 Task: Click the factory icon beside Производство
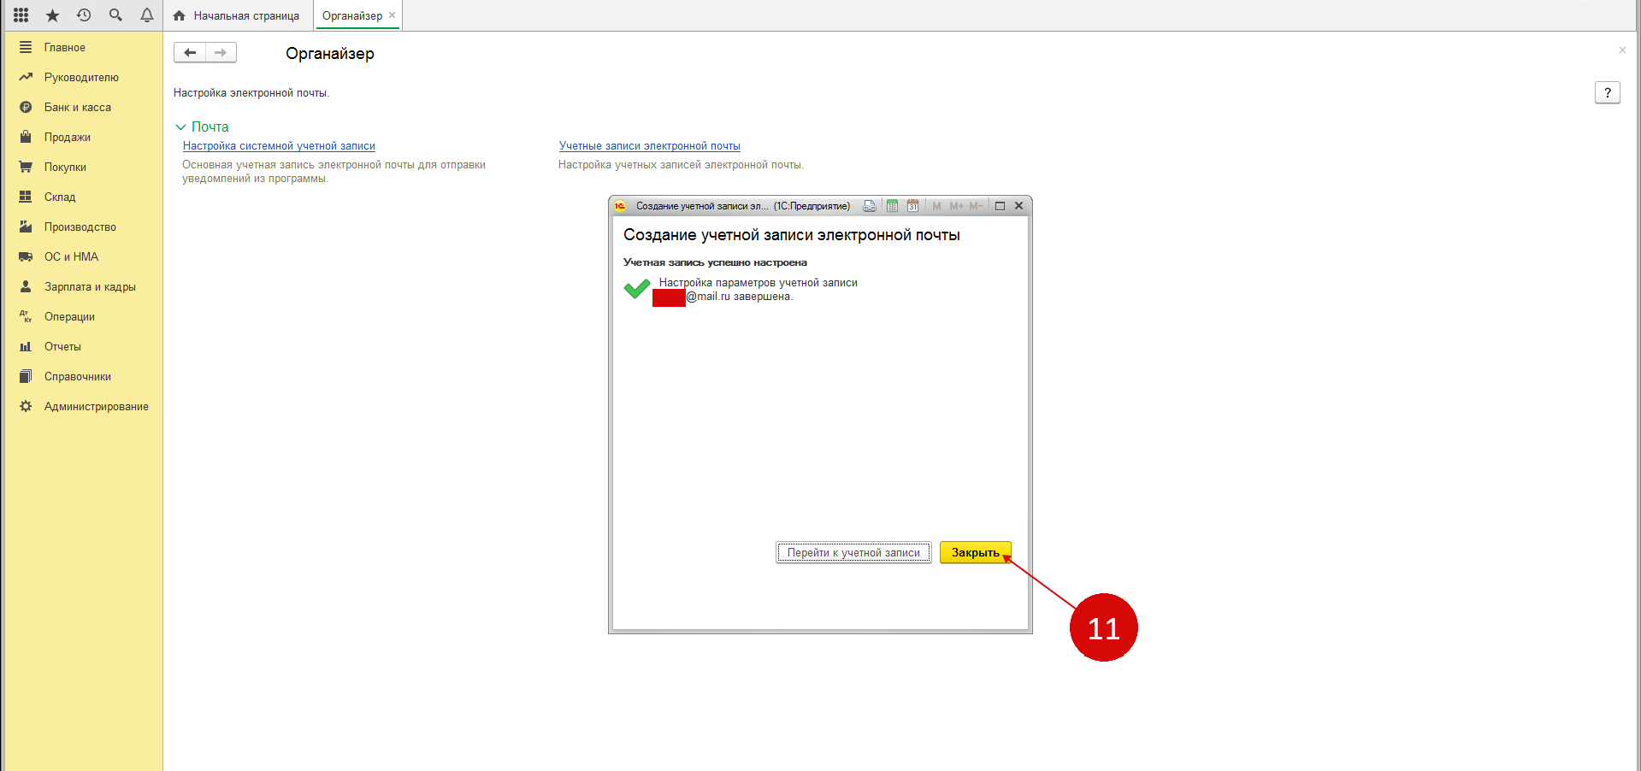click(x=26, y=227)
